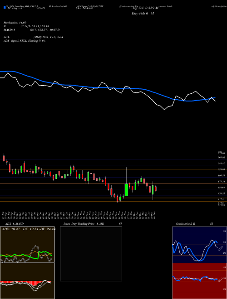The width and height of the screenshot is (227, 299).
Task: Click the 899.58 price axis label
Action: pos(222,175)
